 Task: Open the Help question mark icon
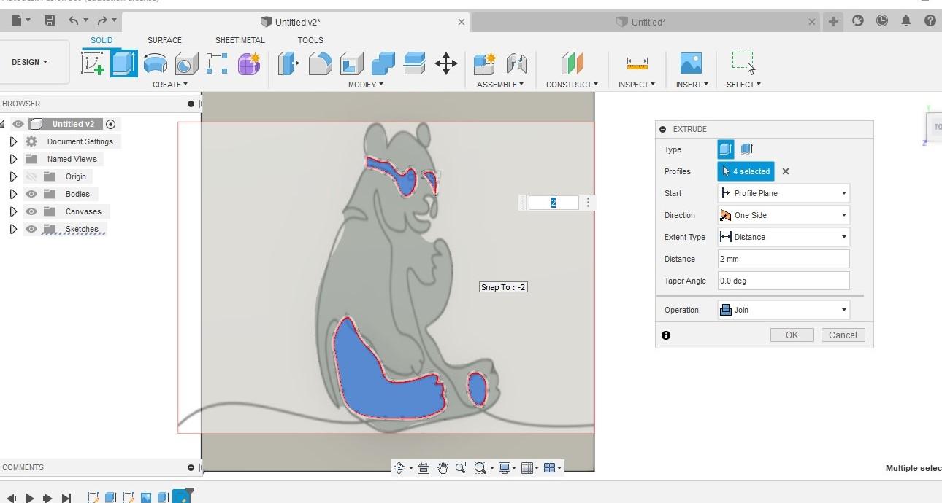(x=930, y=21)
